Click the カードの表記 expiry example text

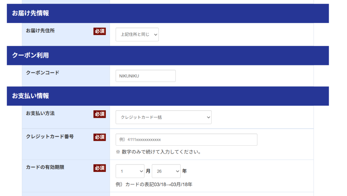(x=154, y=184)
